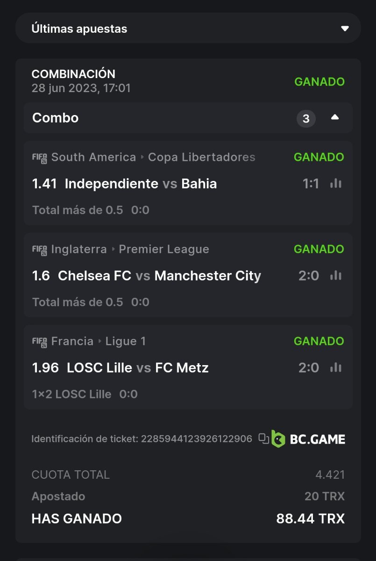Viewport: 376px width, 561px height.
Task: Click the ticket ID number text
Action: click(x=196, y=439)
